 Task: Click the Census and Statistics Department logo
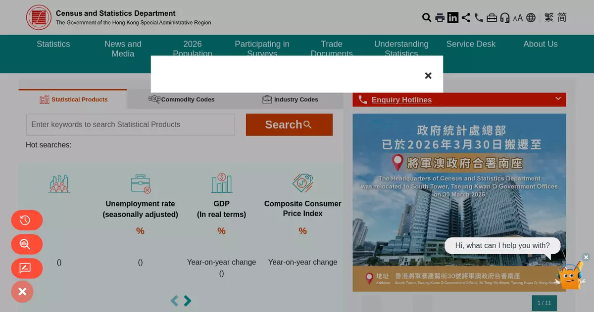pyautogui.click(x=119, y=17)
